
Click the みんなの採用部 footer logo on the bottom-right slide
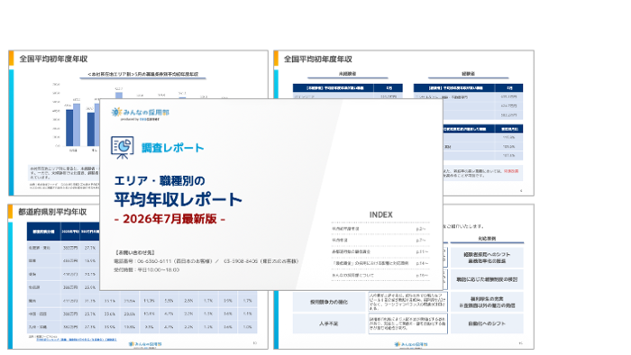[x=411, y=344]
